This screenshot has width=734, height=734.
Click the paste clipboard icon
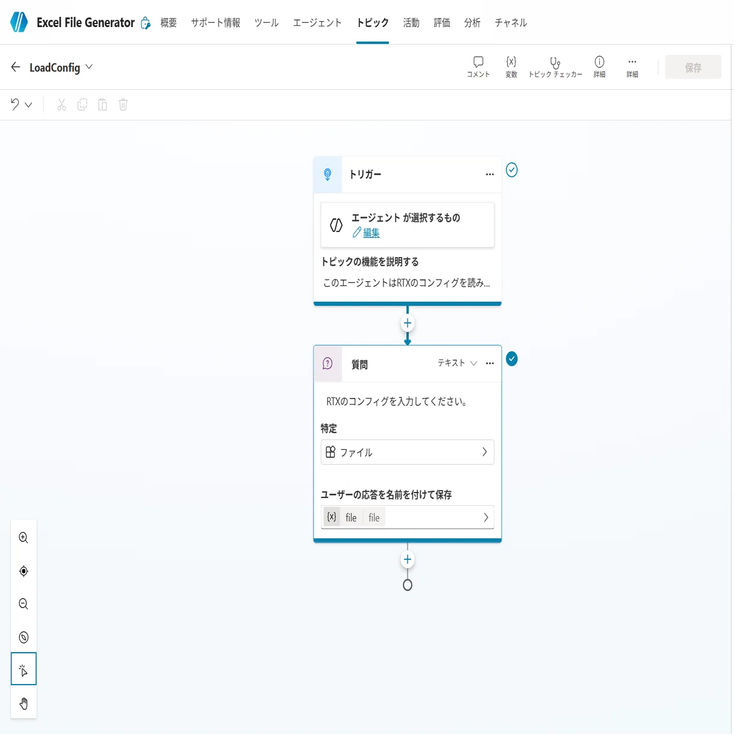point(103,105)
